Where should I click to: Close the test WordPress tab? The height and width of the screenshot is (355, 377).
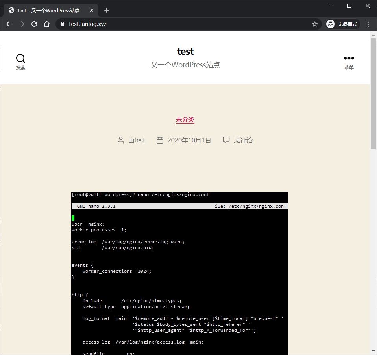coord(92,10)
